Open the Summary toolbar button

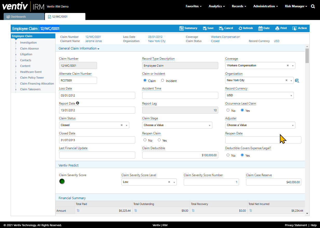(x=188, y=28)
